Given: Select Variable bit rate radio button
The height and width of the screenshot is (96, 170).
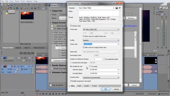Looking at the screenshot, I should coord(71,66).
